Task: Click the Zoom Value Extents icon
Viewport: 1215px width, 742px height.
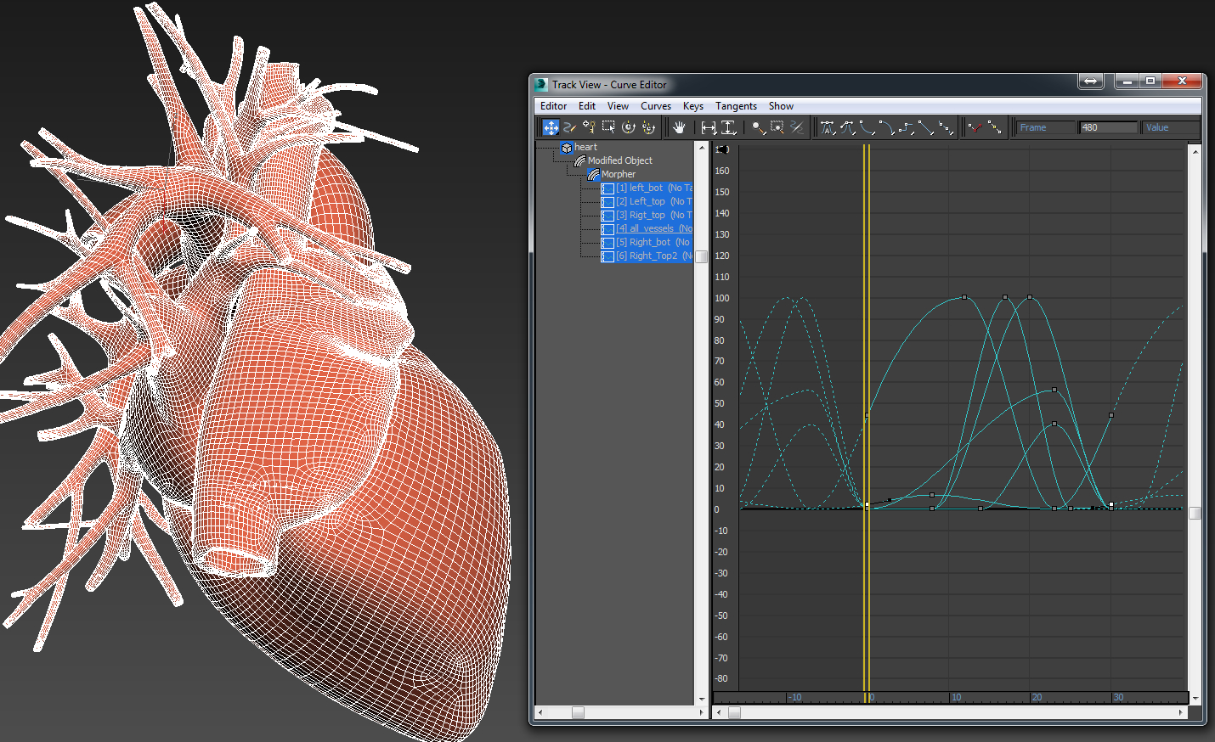Action: click(729, 126)
